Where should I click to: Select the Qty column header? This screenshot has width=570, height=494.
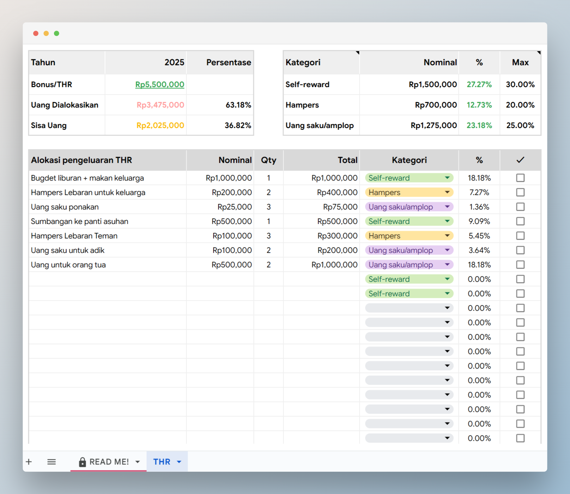pos(268,160)
